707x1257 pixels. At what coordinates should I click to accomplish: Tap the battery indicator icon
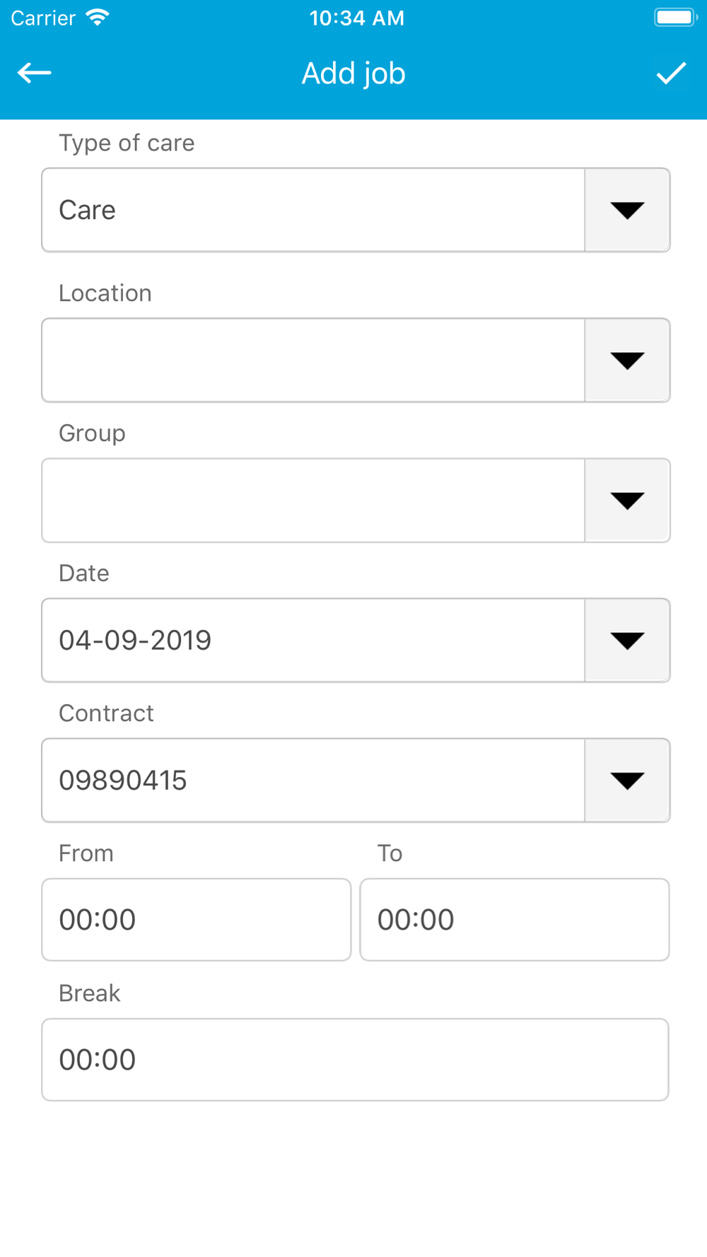[x=674, y=18]
